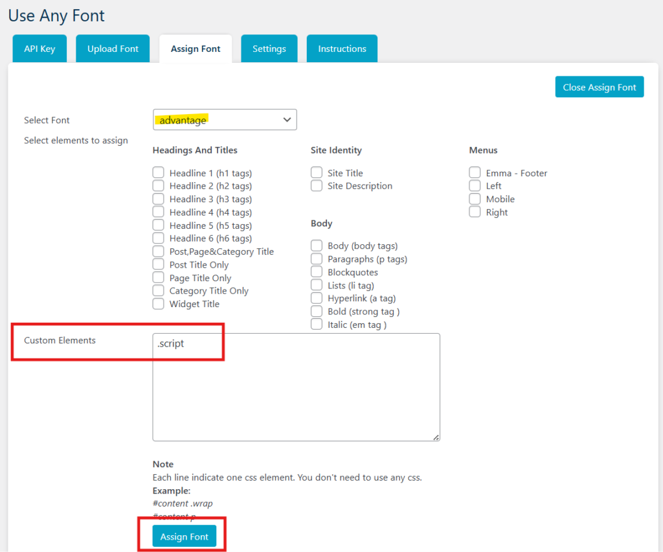Open the Upload Font tab
Viewport: 663px width, 552px height.
tap(113, 49)
